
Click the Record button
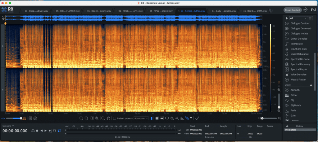point(37,131)
